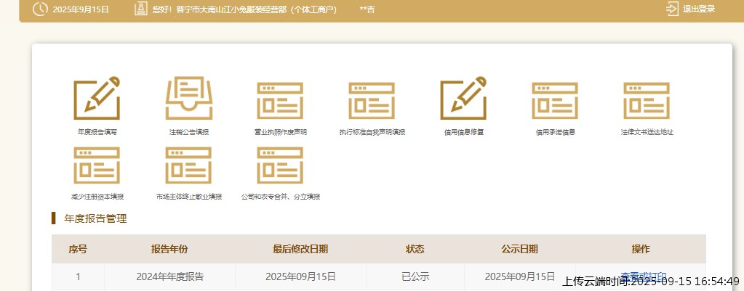Click the logout arrow icon
Image resolution: width=744 pixels, height=291 pixels.
672,9
